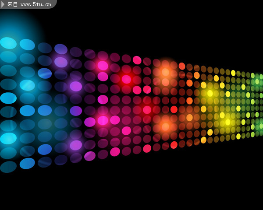Select the brightest glowing yellow dot
The width and height of the screenshot is (263, 210).
(x=210, y=93)
